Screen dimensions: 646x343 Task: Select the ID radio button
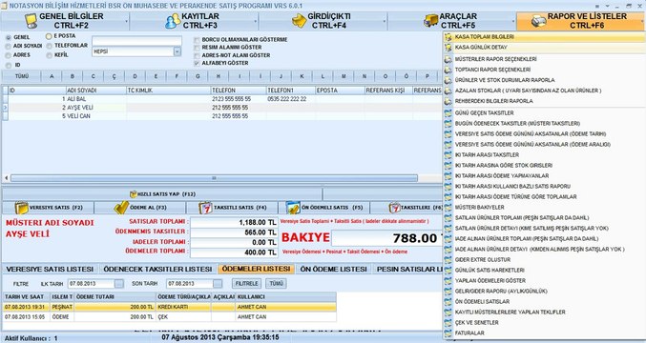[9, 66]
